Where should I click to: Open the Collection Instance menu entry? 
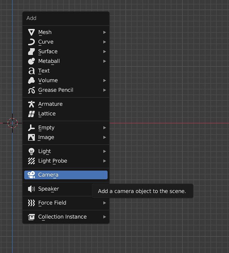pos(66,217)
